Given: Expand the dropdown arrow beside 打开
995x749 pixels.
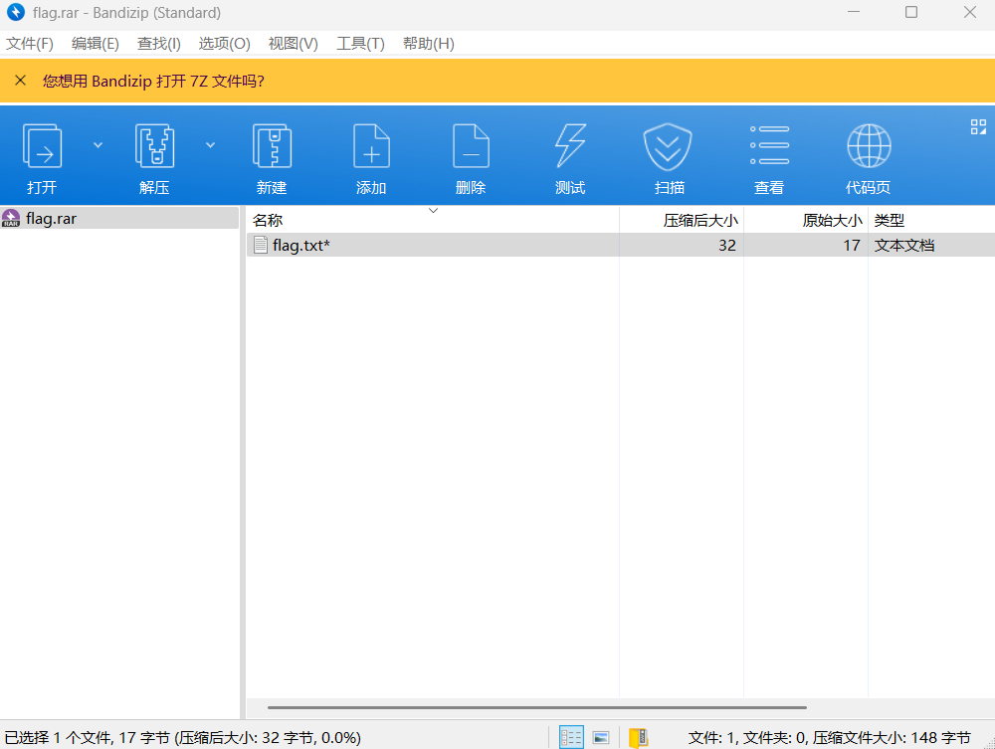Looking at the screenshot, I should click(98, 145).
